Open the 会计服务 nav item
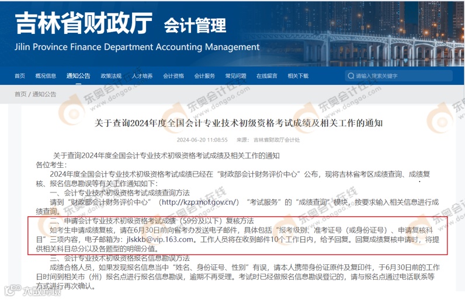Viewport: 465px width, 300px height. 204,76
